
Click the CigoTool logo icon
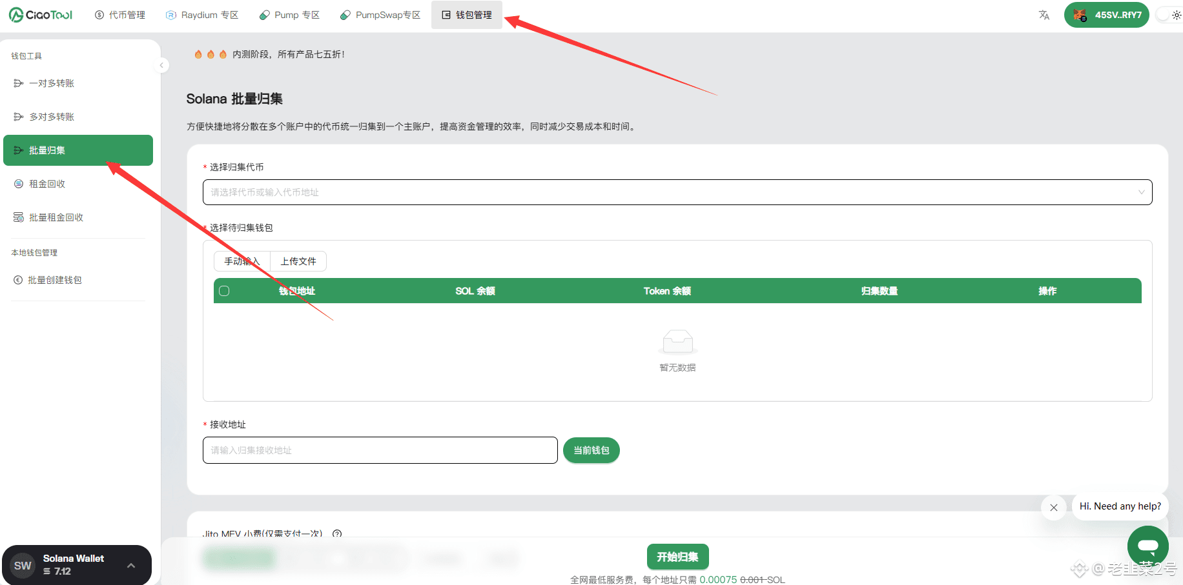point(14,14)
